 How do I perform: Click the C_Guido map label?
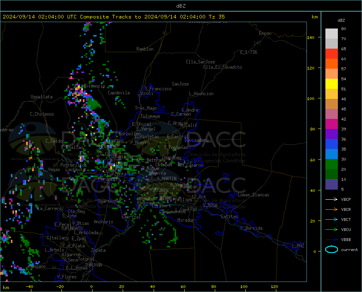click(54, 141)
